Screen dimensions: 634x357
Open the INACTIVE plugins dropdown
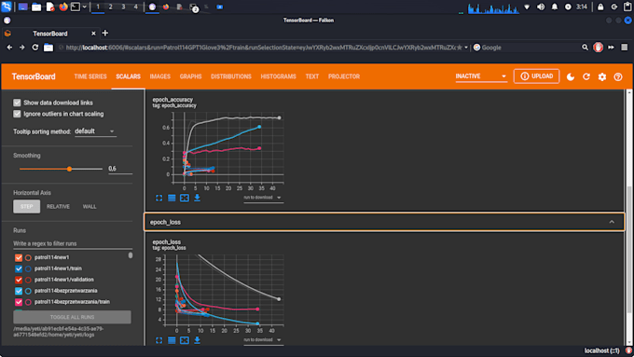coord(481,76)
